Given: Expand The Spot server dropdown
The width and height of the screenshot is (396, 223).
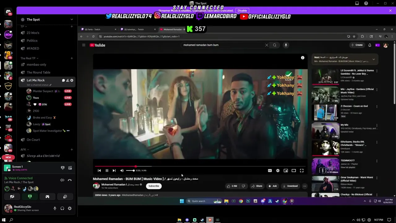Looking at the screenshot, I should click(x=72, y=20).
